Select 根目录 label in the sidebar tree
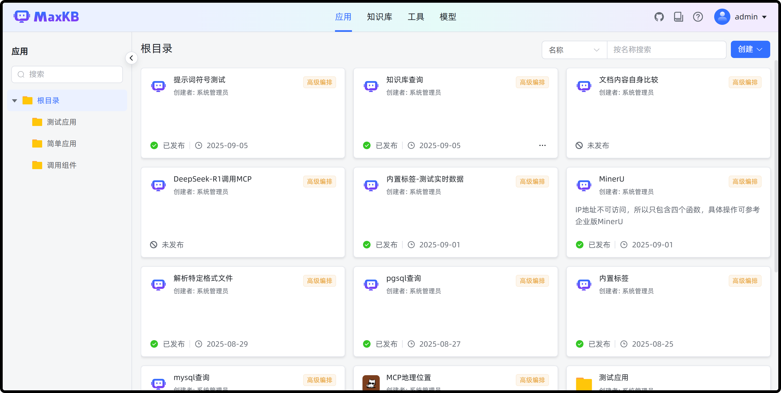The height and width of the screenshot is (393, 781). 48,100
